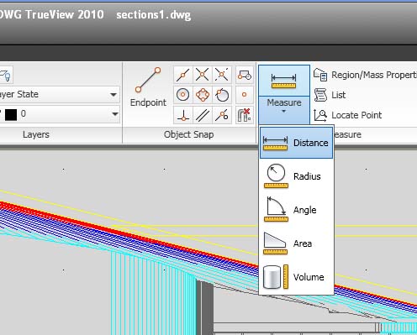Expand the Measure dropdown arrow

pos(284,110)
